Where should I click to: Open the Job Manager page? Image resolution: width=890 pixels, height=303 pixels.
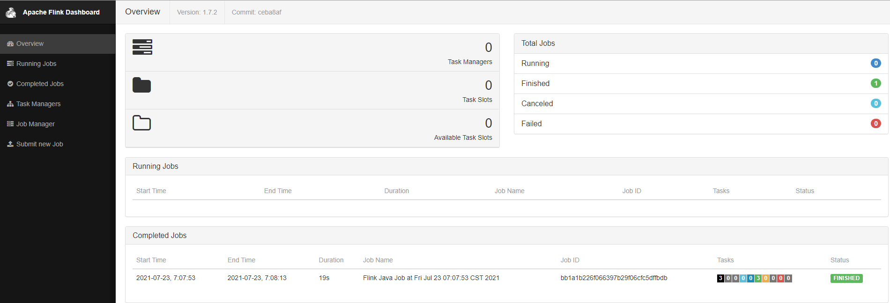(x=58, y=124)
